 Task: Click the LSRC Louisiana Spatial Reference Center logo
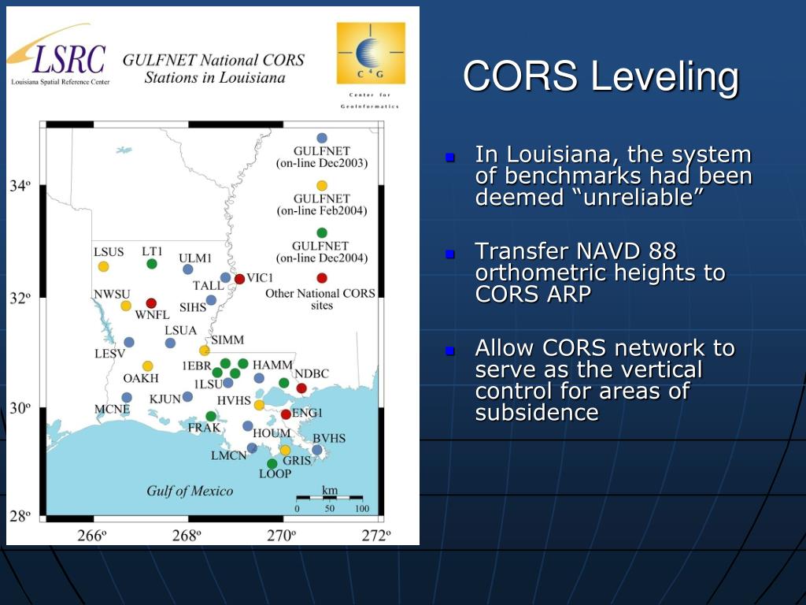[58, 54]
